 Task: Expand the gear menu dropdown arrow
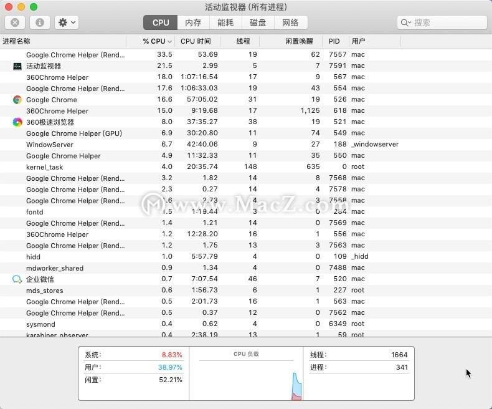73,22
